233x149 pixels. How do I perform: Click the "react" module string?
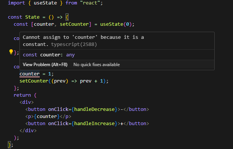90,3
